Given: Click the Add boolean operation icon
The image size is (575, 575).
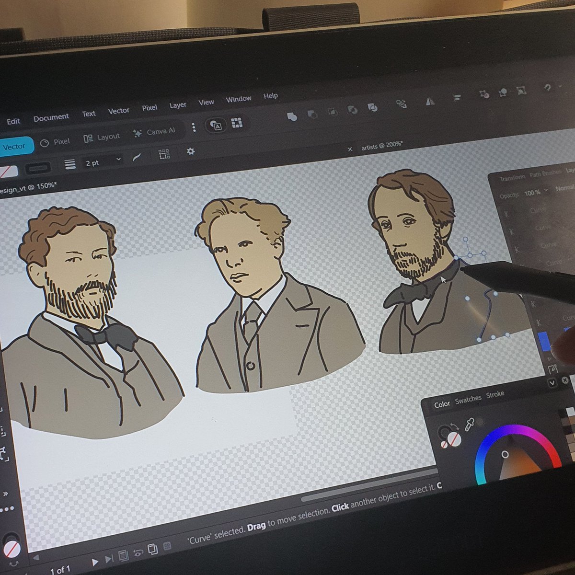Looking at the screenshot, I should pos(292,116).
